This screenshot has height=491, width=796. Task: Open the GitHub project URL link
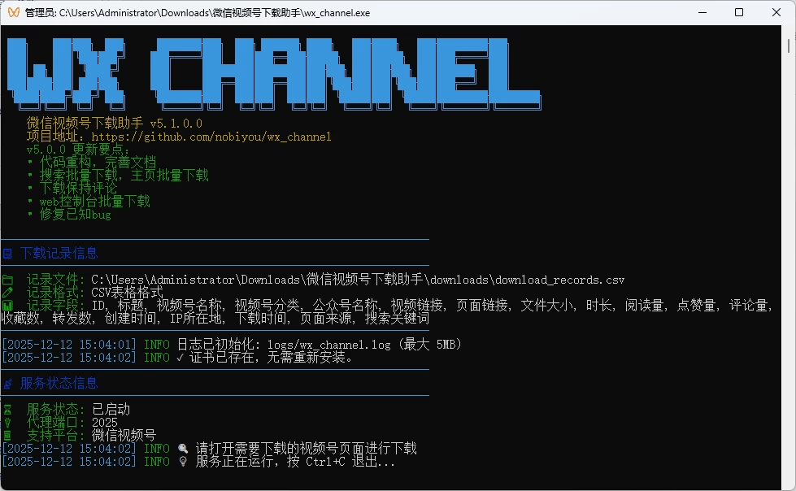pos(215,137)
